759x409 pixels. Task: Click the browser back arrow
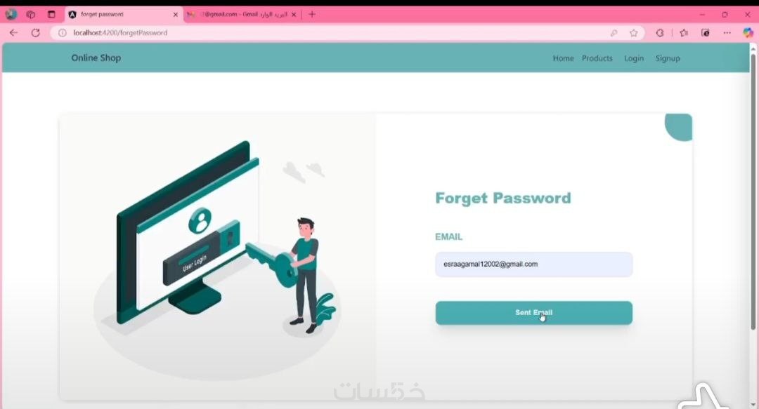(13, 33)
